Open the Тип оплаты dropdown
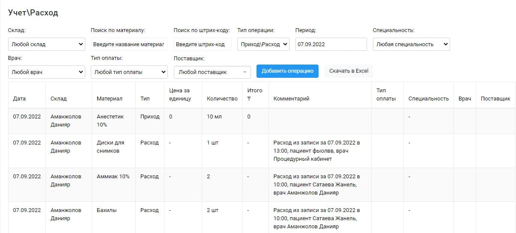Image resolution: width=516 pixels, height=233 pixels. click(129, 72)
